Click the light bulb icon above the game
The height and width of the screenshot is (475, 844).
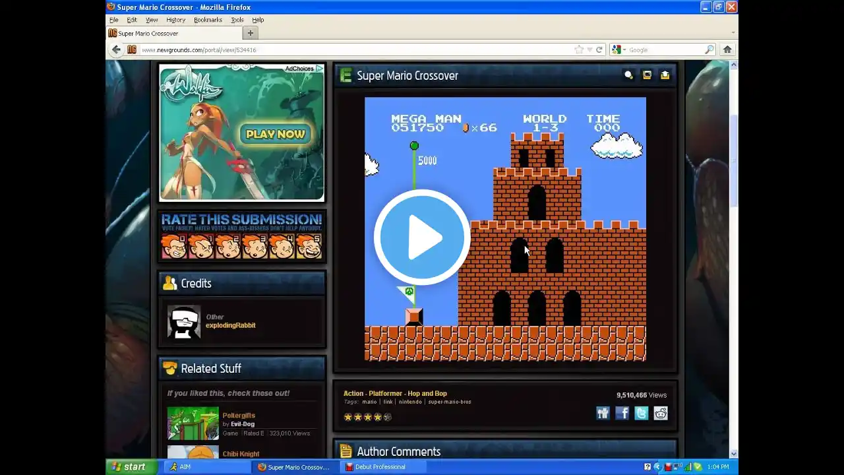[x=628, y=75]
